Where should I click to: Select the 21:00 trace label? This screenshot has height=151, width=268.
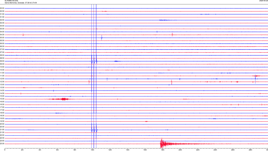coord(2,129)
